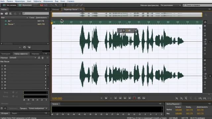The height and width of the screenshot is (119, 212).
Task: Expand the effect menu arrow for slot 3
Action: 46,72
